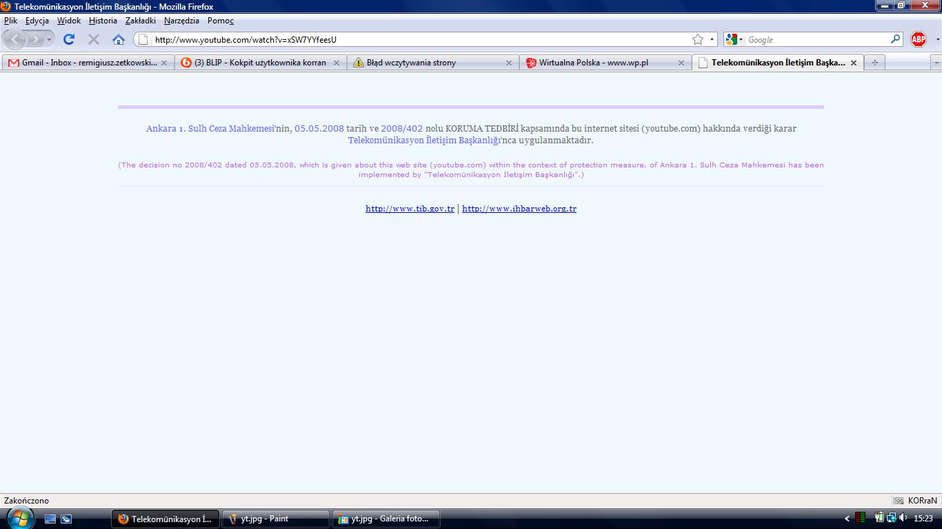Click the Stop loading X icon
The height and width of the screenshot is (529, 942).
pyautogui.click(x=94, y=39)
